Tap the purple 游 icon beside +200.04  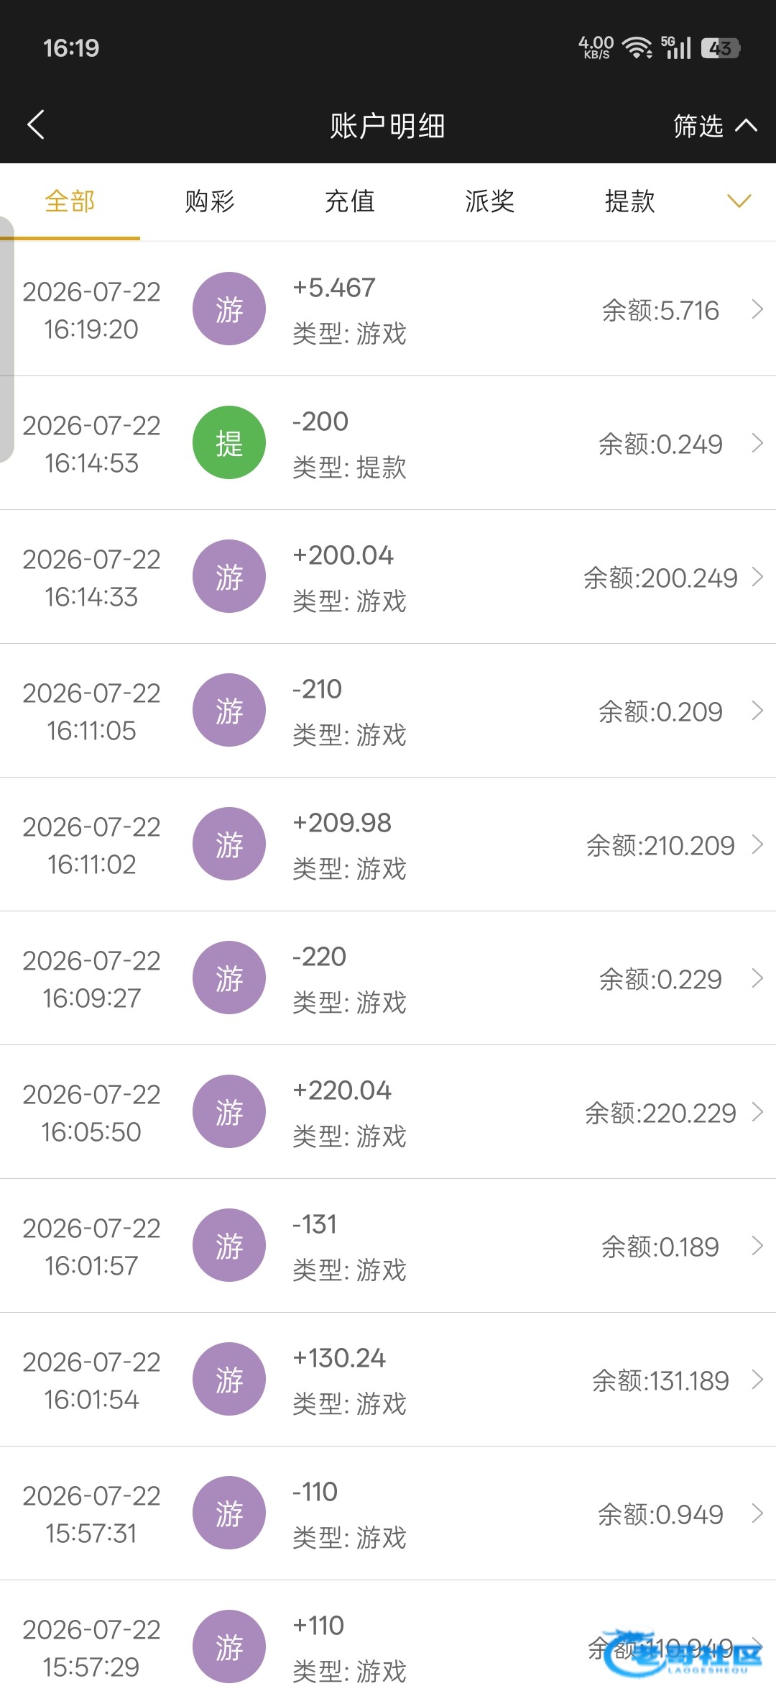(229, 576)
